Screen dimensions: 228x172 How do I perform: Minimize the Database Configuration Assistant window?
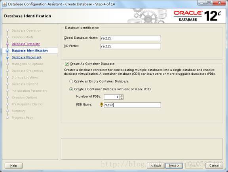(x=201, y=3)
